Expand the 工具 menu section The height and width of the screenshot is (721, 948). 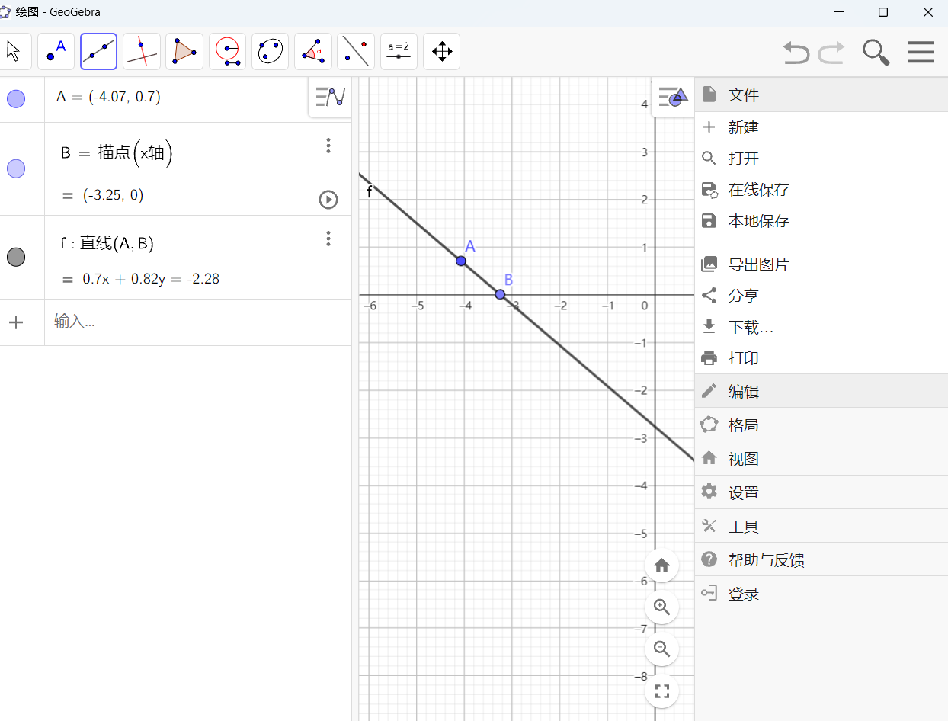(821, 526)
